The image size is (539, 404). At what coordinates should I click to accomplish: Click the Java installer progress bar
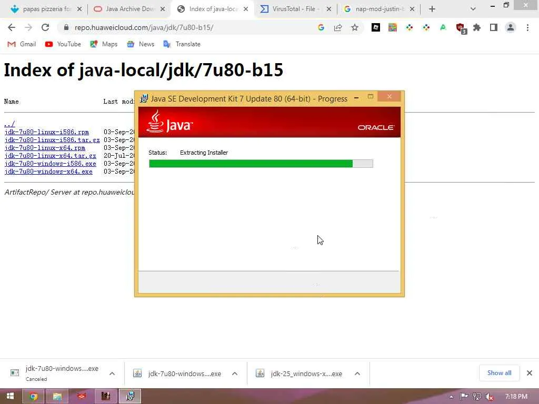coord(261,164)
